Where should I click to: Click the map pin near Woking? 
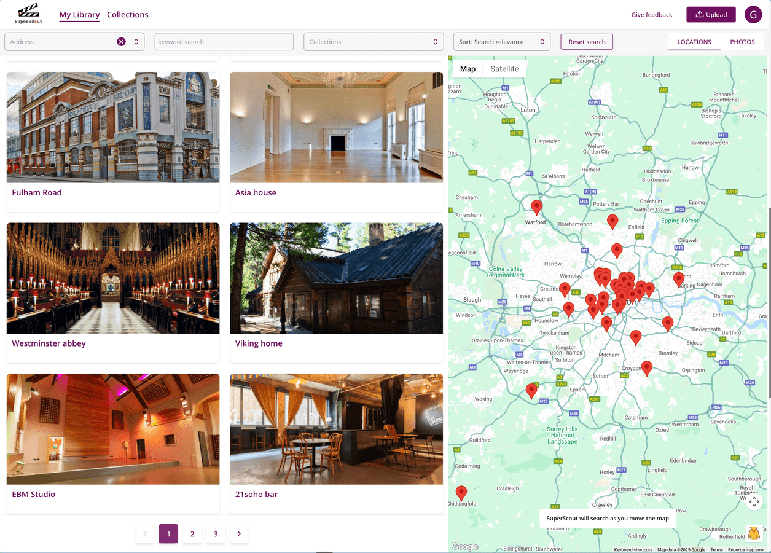(x=531, y=391)
